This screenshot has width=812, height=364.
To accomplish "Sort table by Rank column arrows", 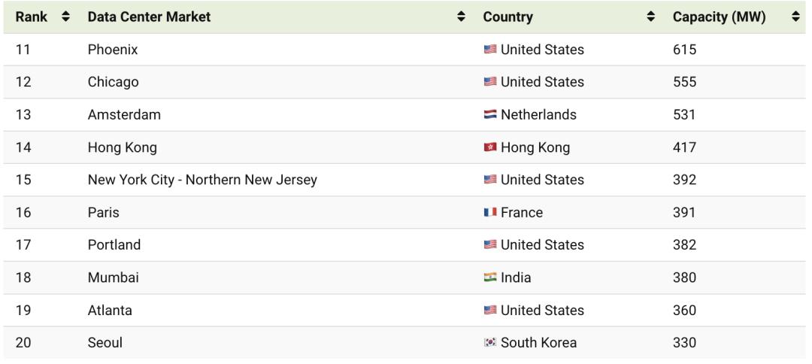I will (x=65, y=17).
